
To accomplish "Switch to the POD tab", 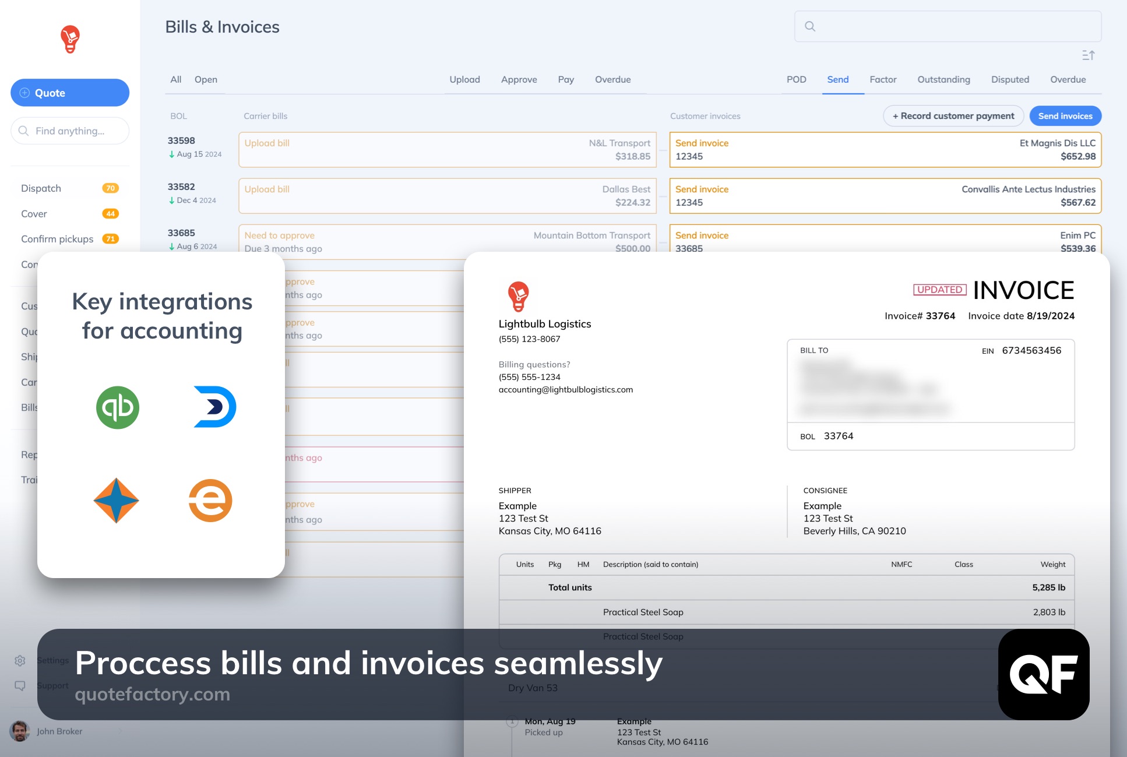I will click(797, 79).
